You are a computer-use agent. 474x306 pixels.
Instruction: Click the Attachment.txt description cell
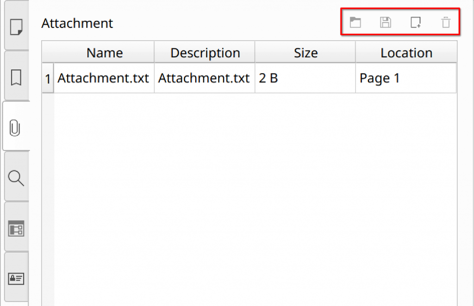pyautogui.click(x=204, y=78)
